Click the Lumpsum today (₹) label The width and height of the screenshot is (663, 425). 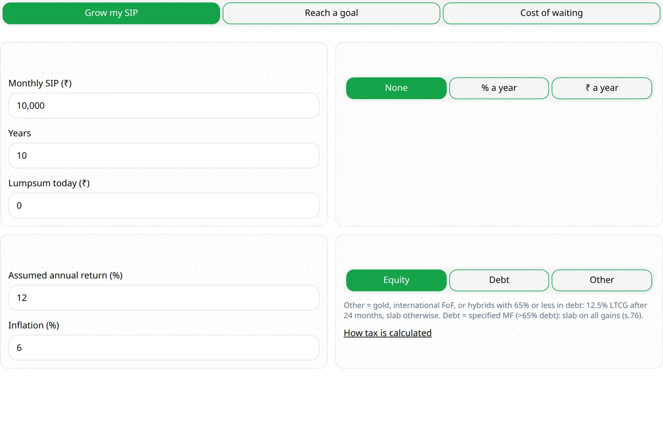pos(49,183)
